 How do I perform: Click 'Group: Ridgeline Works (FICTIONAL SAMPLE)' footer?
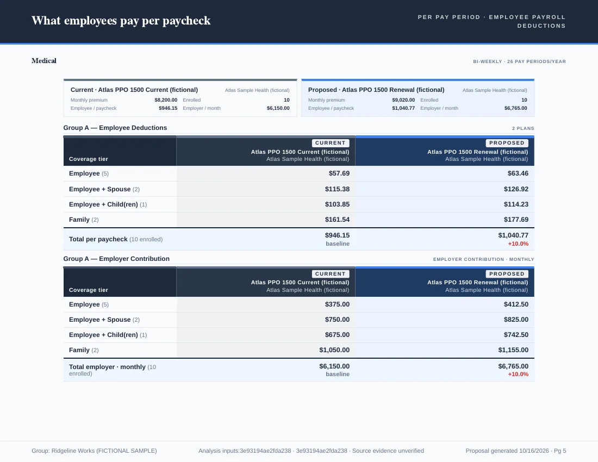[94, 451]
